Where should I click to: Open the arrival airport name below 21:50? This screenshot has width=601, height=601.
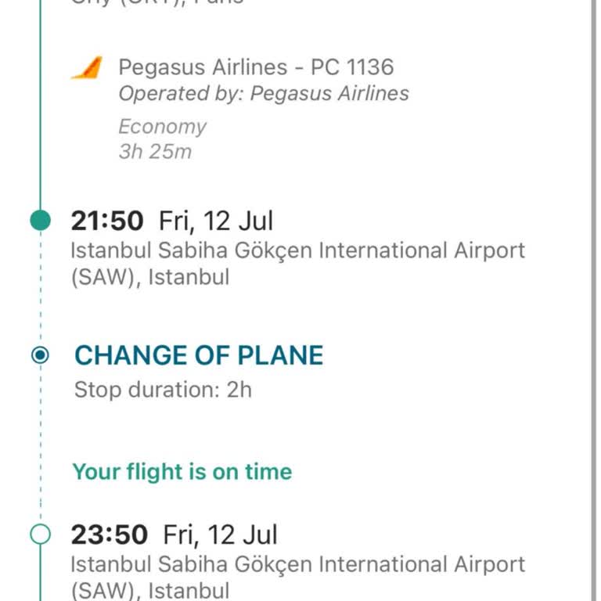click(x=297, y=264)
